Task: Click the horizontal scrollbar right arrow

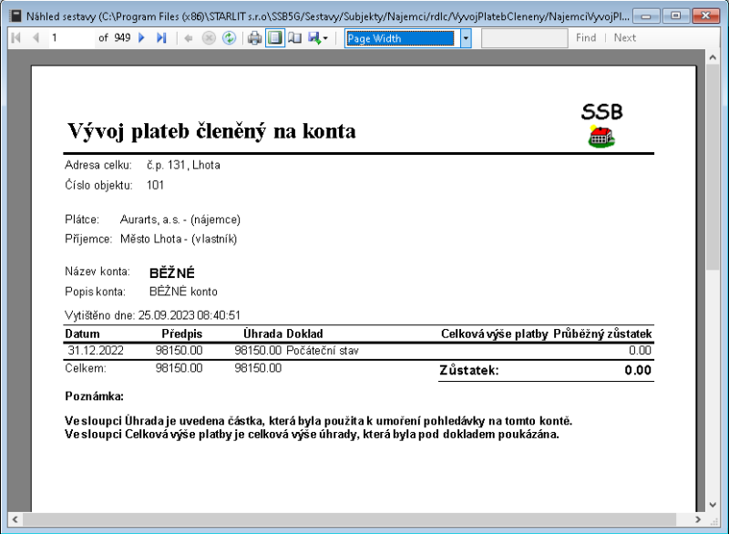Action: (697, 519)
